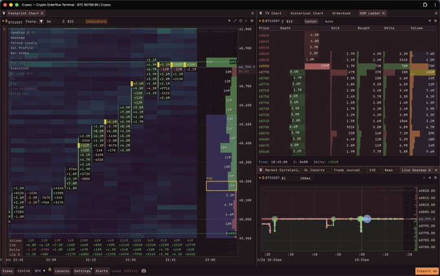This screenshot has height=276, width=440.
Task: Open the Live Heatmap settings gear
Action: click(435, 178)
